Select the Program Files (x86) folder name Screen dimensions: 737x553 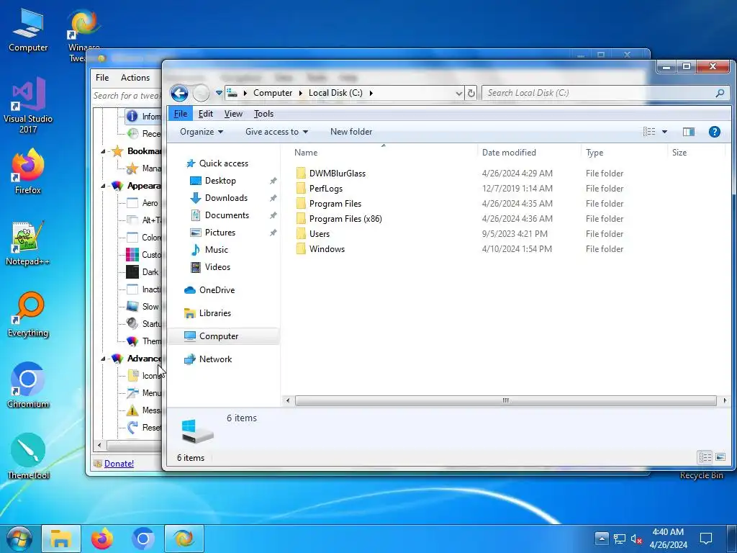(x=345, y=219)
